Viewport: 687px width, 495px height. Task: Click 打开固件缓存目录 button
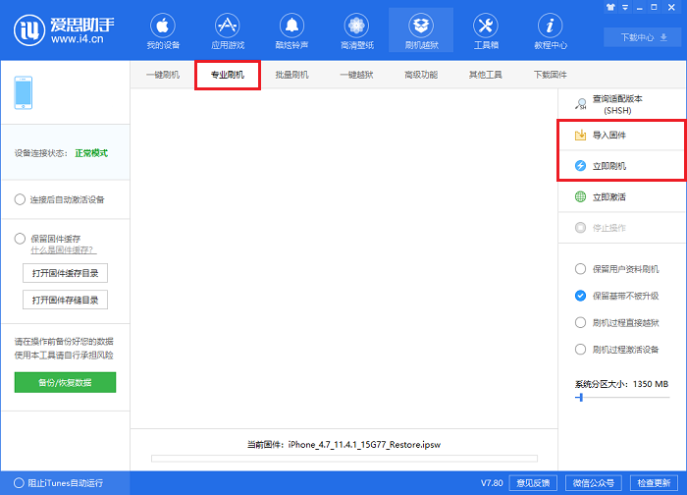point(65,273)
